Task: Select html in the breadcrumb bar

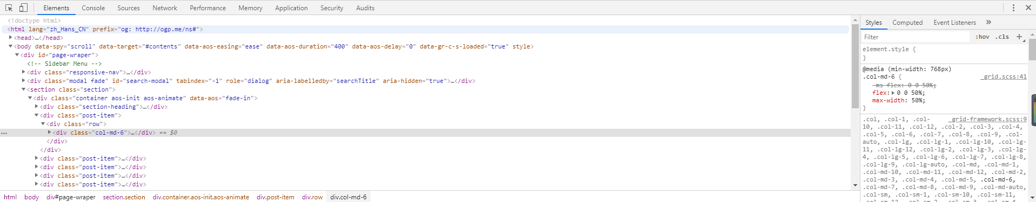Action: [10, 197]
